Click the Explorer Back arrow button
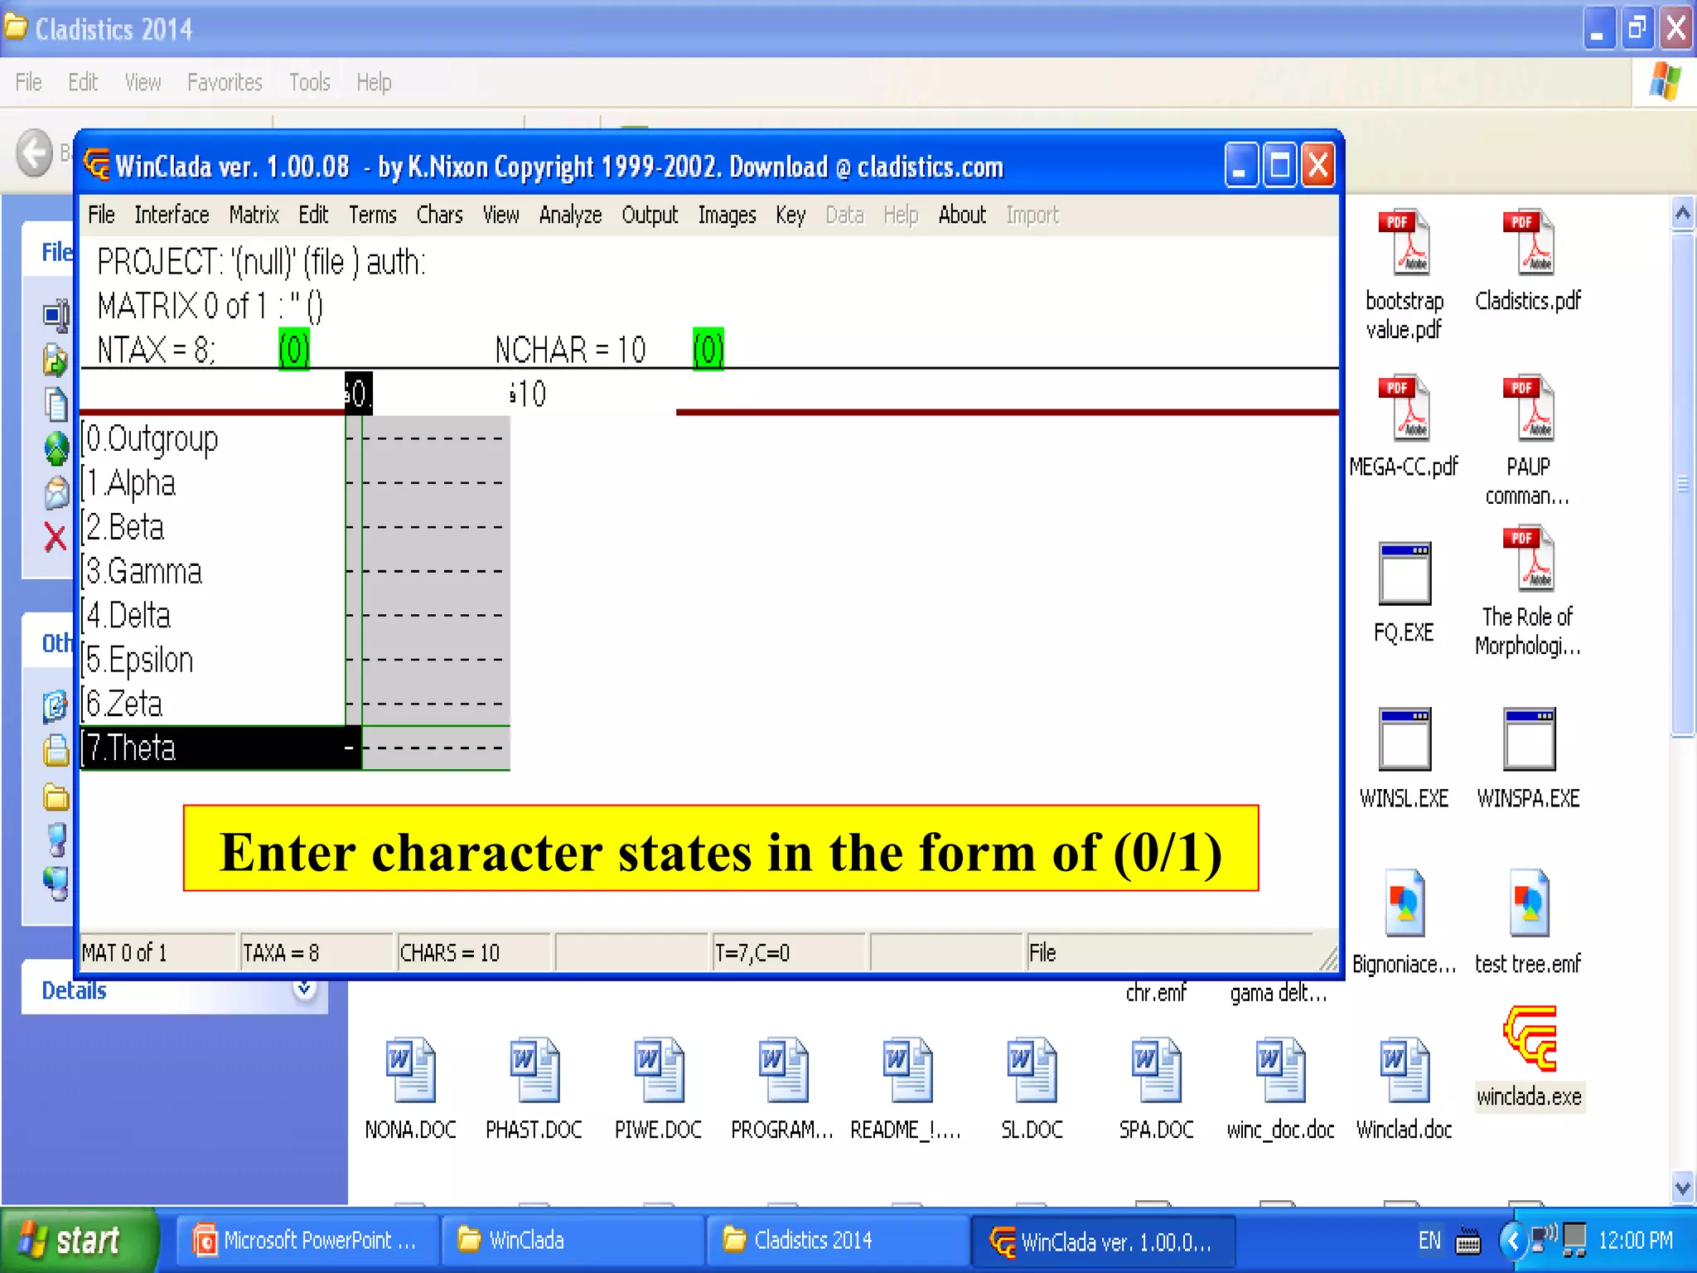Screen dimensions: 1697x1273 coord(35,153)
